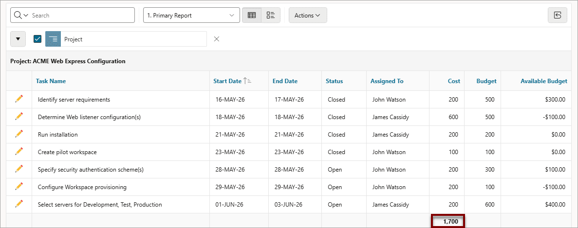Uncheck the Project control break checkbox
578x228 pixels.
[x=37, y=39]
